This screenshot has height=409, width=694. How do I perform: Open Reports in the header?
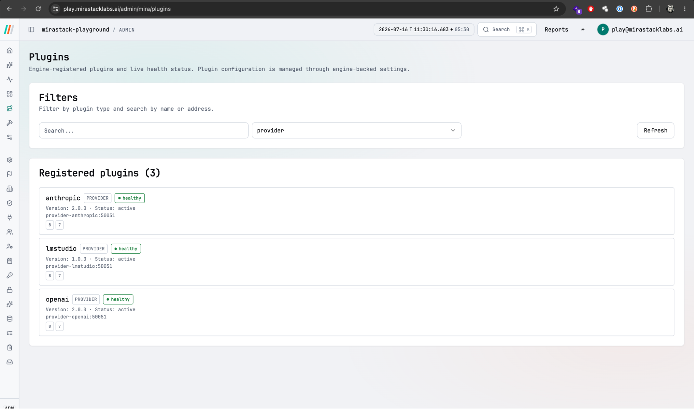point(556,29)
